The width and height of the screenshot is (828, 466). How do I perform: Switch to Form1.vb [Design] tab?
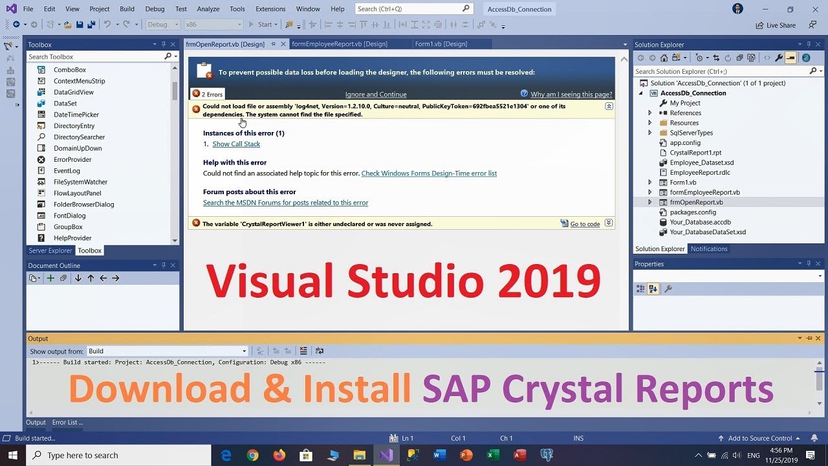tap(441, 44)
